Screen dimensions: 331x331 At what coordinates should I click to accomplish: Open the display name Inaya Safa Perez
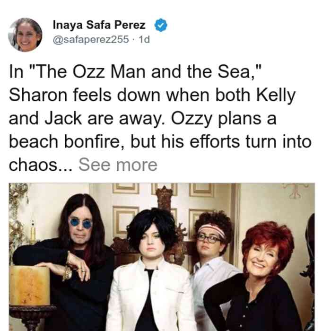[x=99, y=25]
